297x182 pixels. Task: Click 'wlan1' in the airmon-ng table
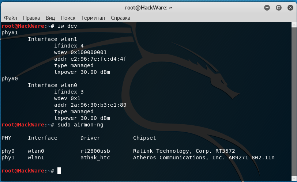(x=36, y=158)
